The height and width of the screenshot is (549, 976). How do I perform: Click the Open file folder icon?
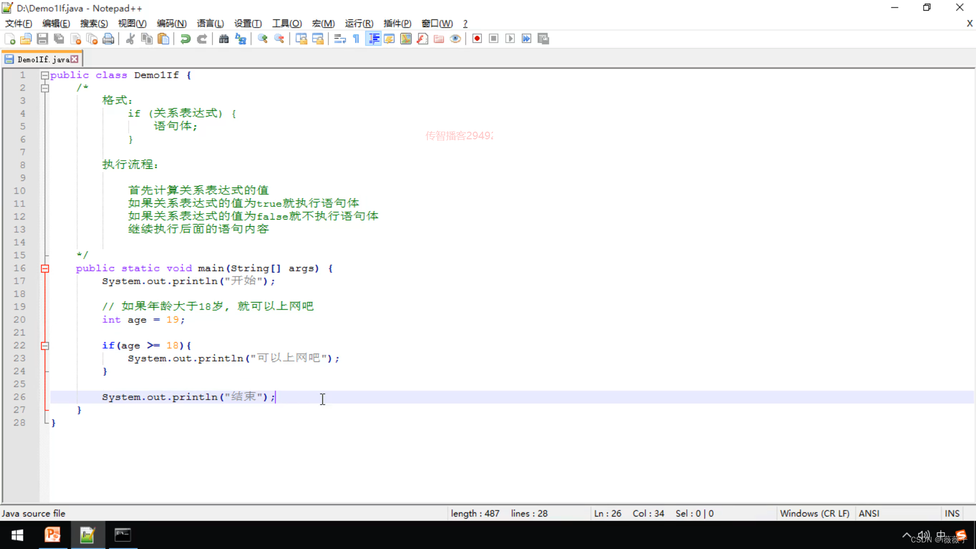click(x=26, y=39)
